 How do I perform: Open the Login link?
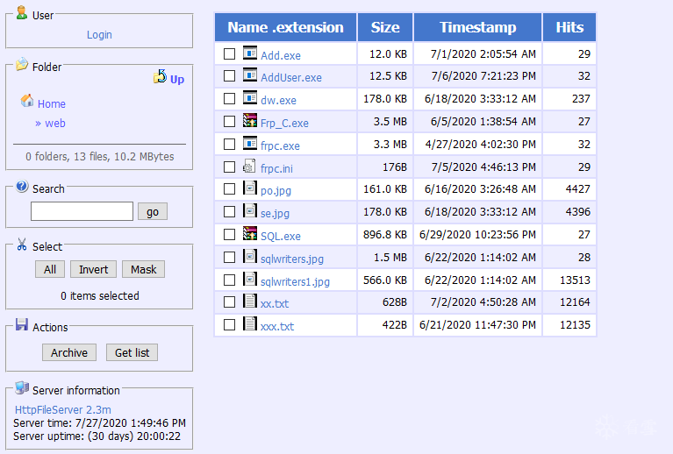99,35
